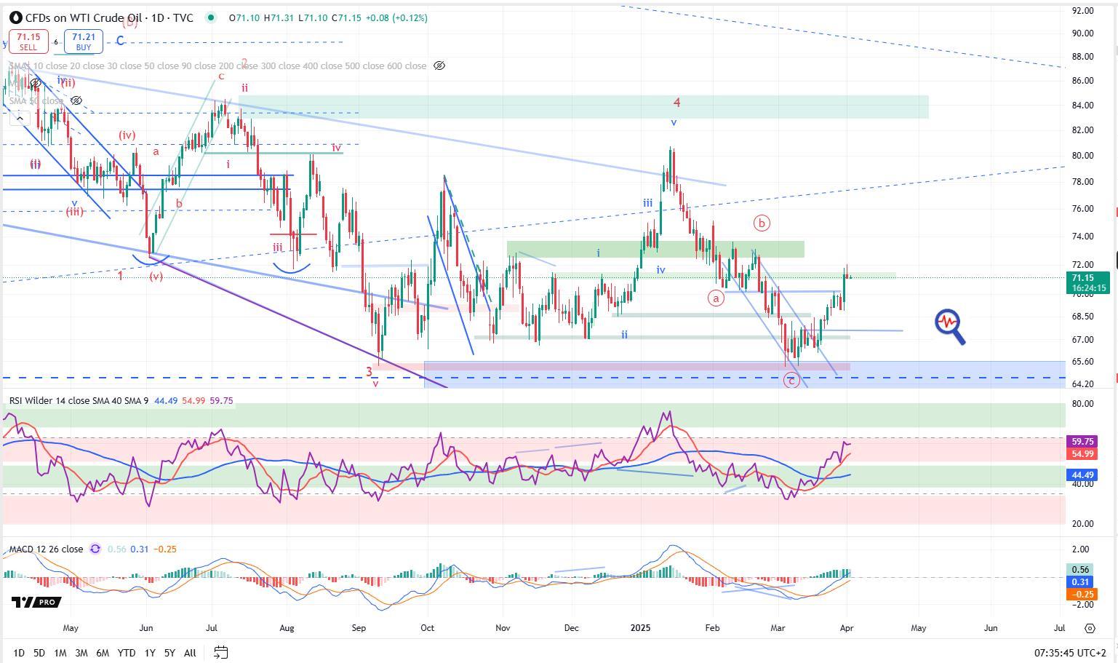Set chart range to 1M
Screen dimensions: 1118x663
tap(60, 653)
